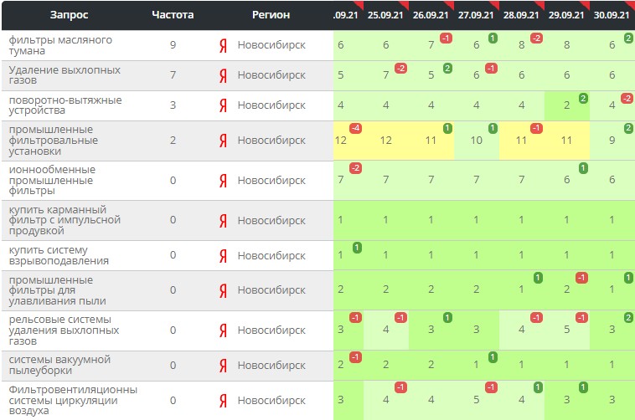Click Yandex icon in Удаление выхлопных газов row
Viewport: 635px width, 420px height.
coord(223,75)
